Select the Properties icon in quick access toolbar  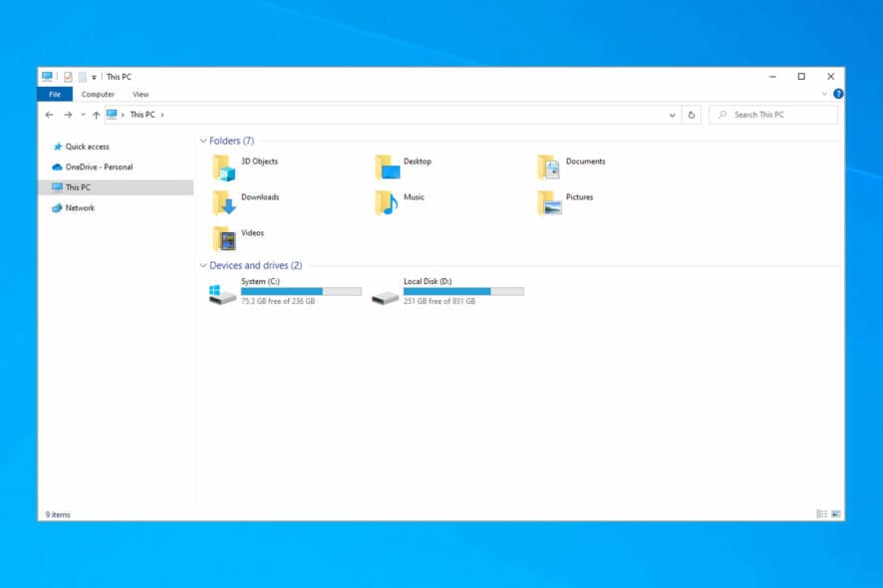pos(66,77)
